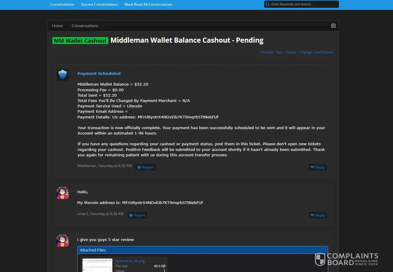The width and height of the screenshot is (393, 272).
Task: Click Mark Read All Conversations
Action: coord(148,4)
